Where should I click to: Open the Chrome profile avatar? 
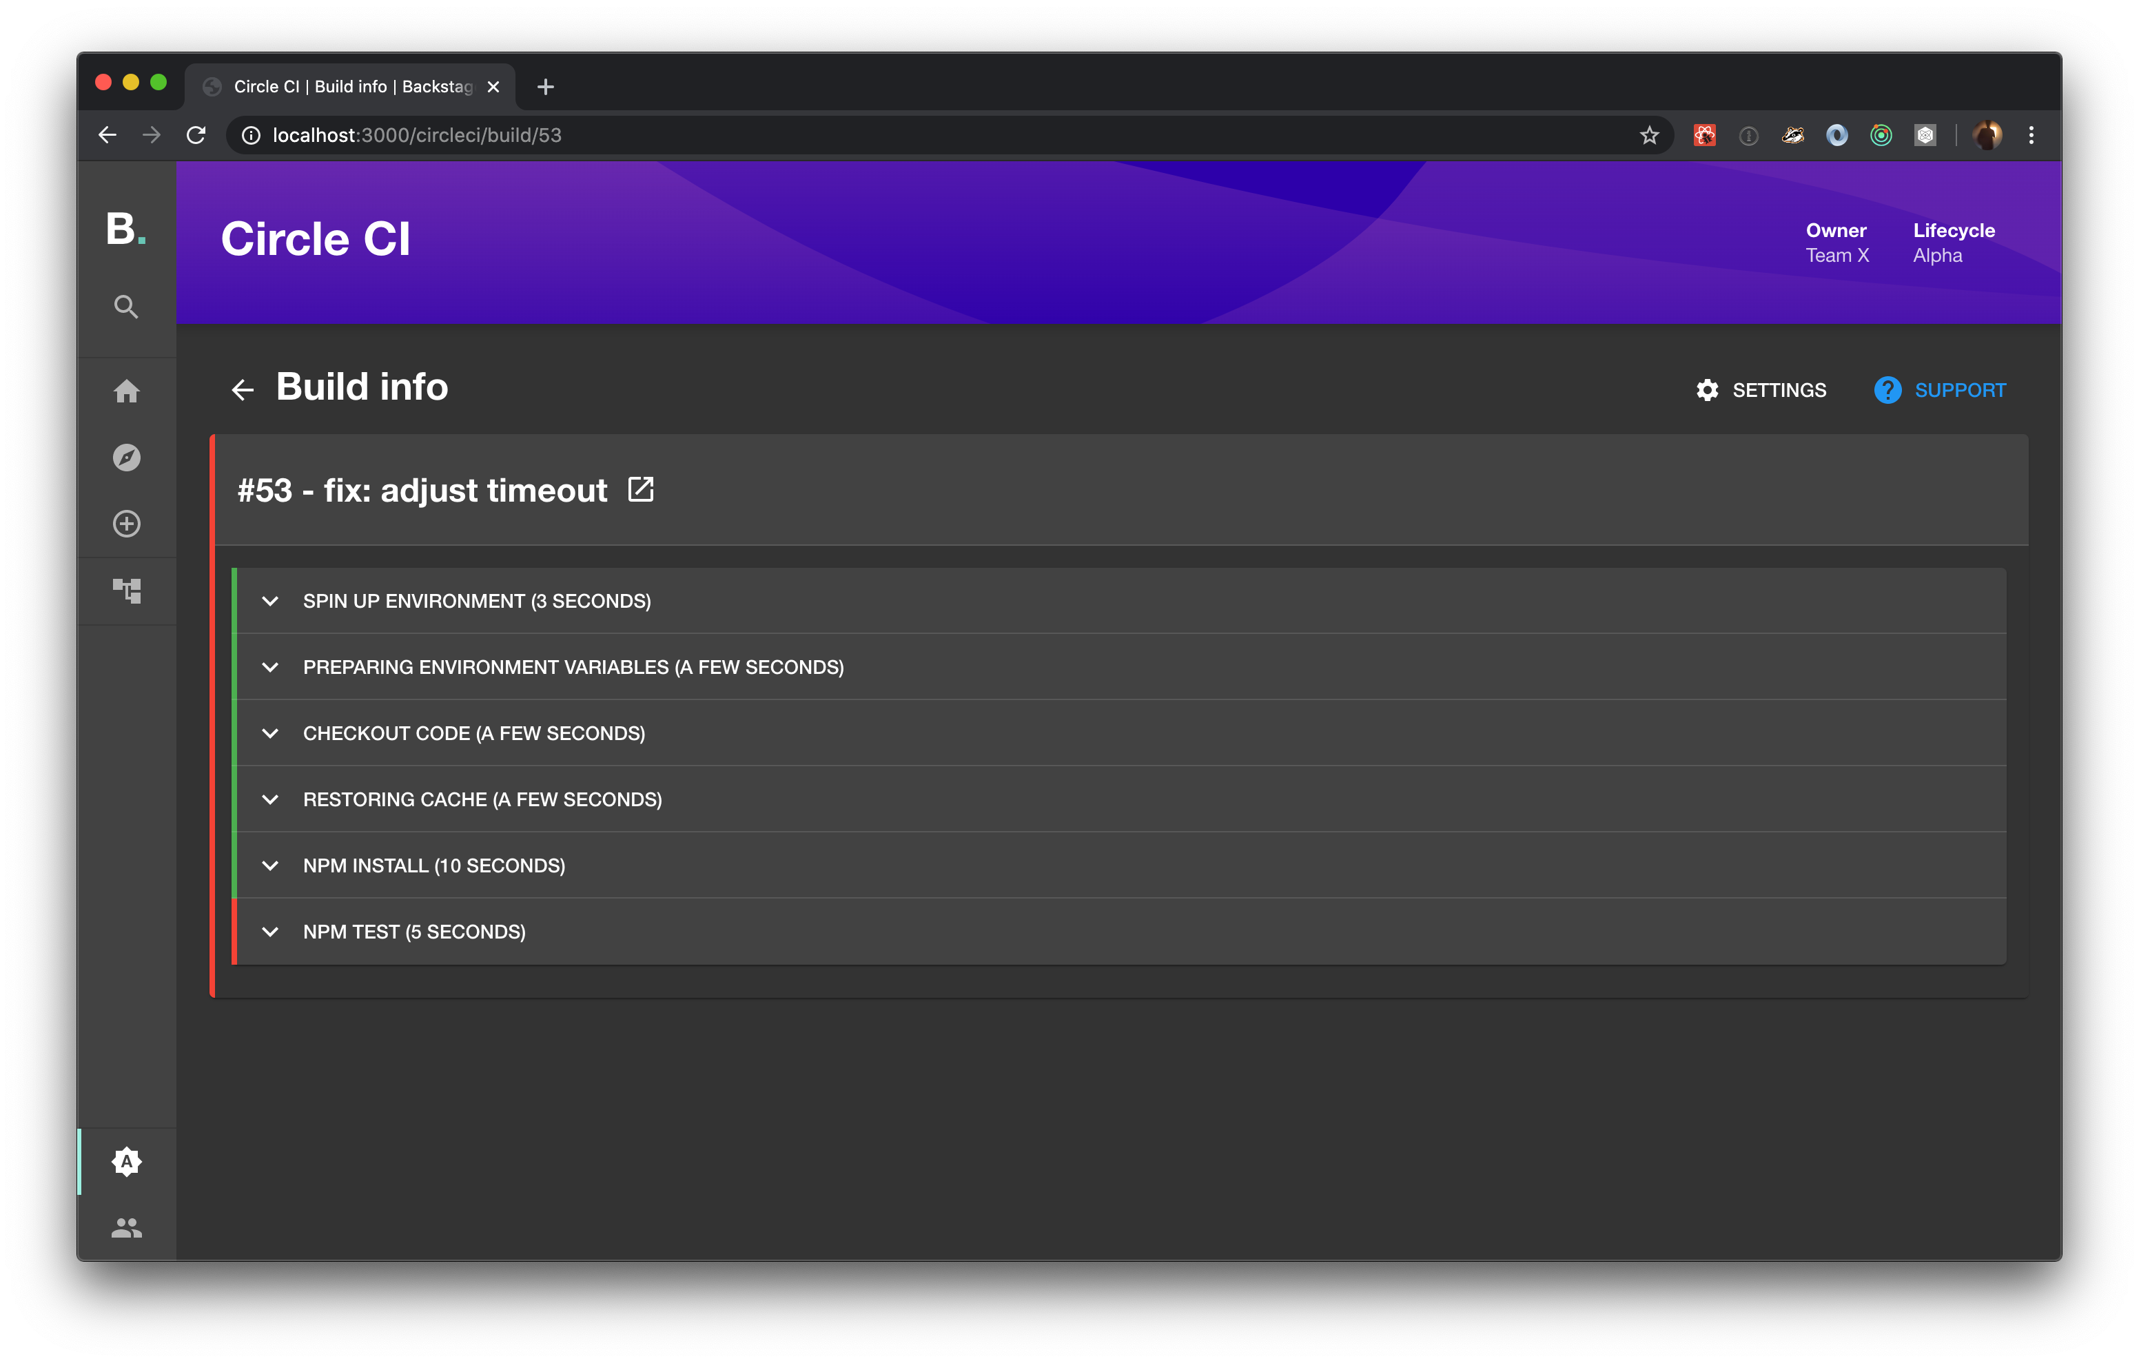click(x=1987, y=135)
